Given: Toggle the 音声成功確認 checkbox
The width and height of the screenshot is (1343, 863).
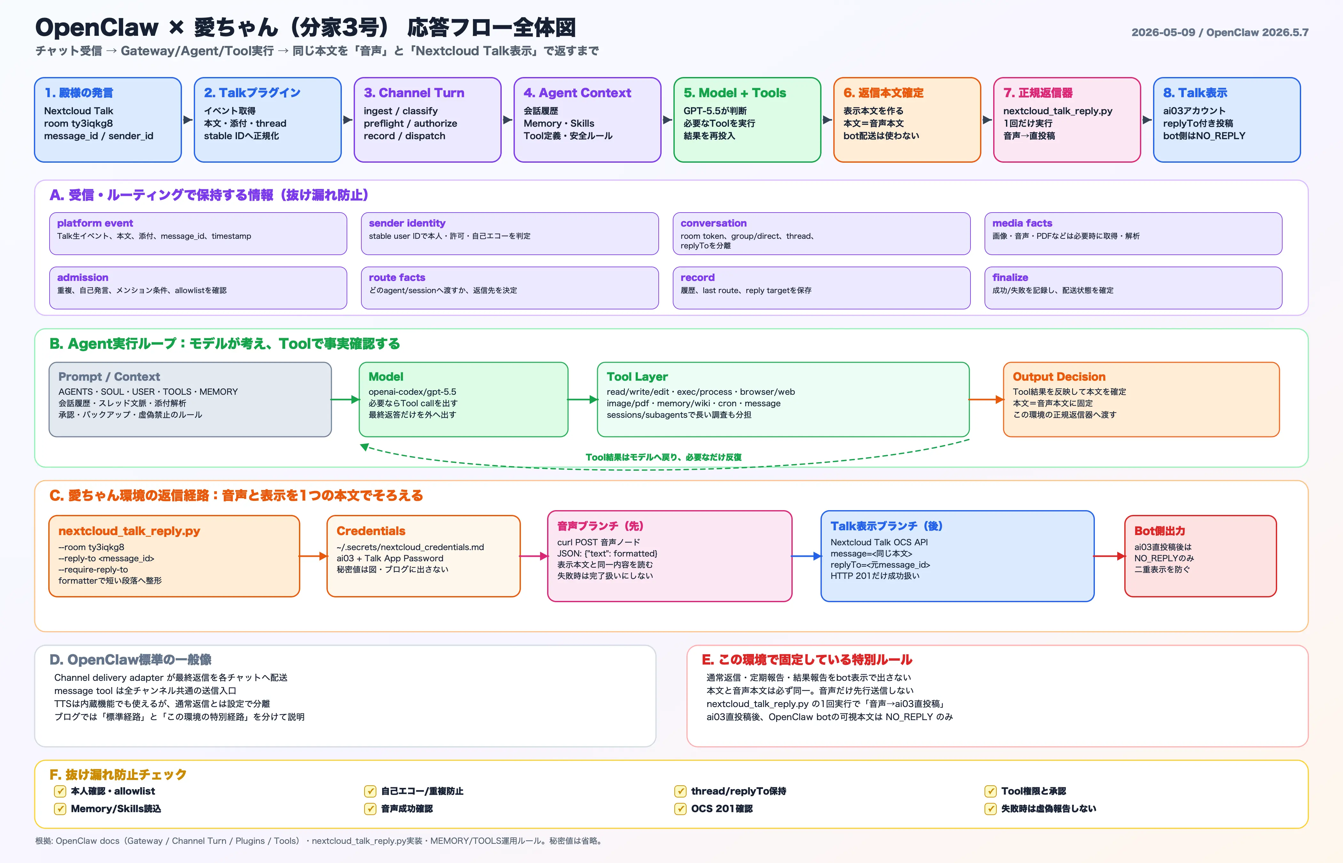Looking at the screenshot, I should [x=370, y=809].
